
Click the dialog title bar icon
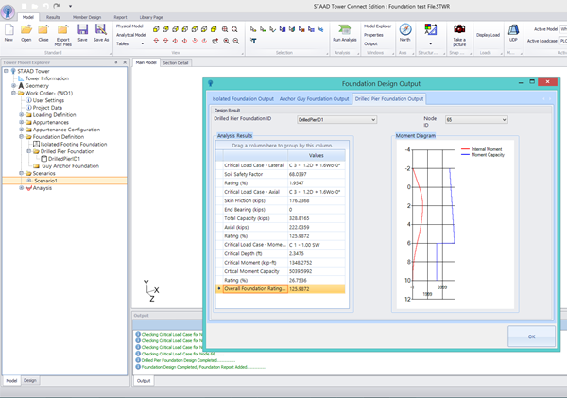coord(210,83)
